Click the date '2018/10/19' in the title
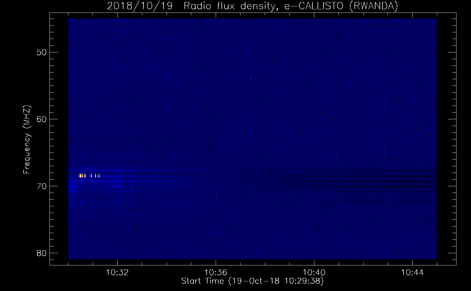471x291 pixels. point(140,6)
